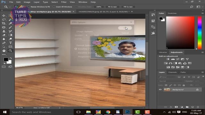The image size is (205, 115).
Task: Toggle lock transparent pixels
Action: click(x=166, y=85)
